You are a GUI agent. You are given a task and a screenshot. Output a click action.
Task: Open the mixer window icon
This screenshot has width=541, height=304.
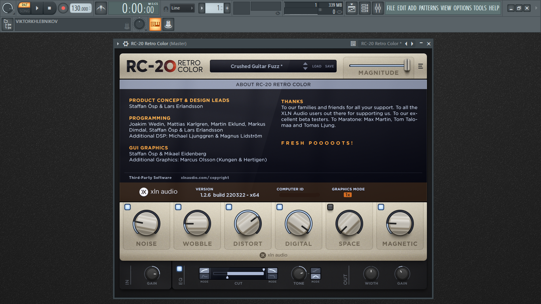pos(378,8)
